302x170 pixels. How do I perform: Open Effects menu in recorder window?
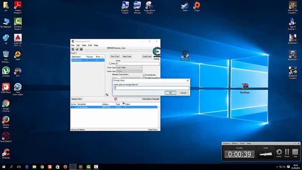coord(235,144)
